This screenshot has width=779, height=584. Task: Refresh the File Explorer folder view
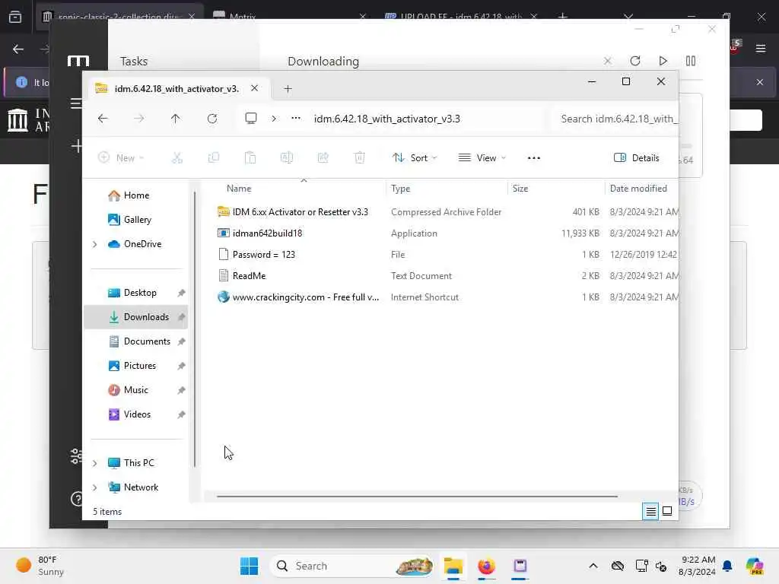pyautogui.click(x=212, y=119)
